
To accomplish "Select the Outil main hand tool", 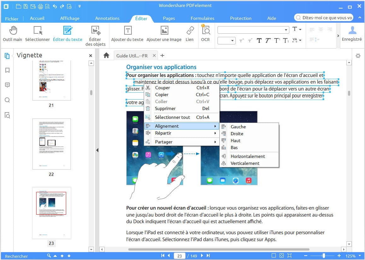I will 13,34.
